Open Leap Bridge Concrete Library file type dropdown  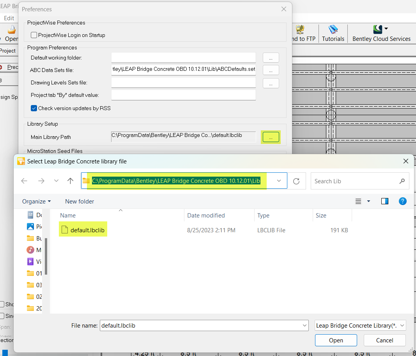point(360,325)
